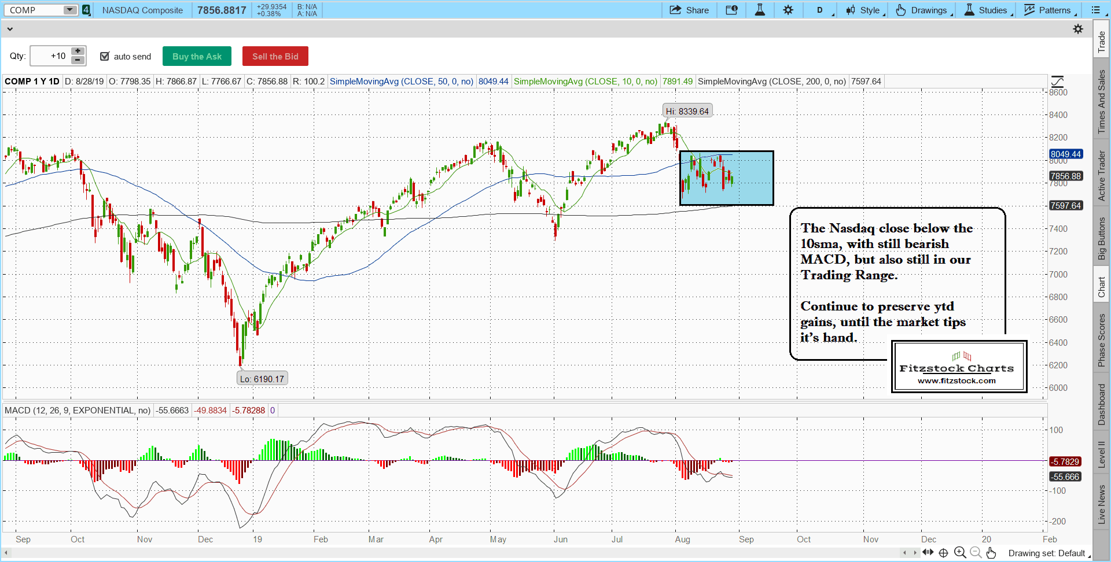The width and height of the screenshot is (1111, 562).
Task: Decrease quantity with the minus stepper
Action: 78,60
